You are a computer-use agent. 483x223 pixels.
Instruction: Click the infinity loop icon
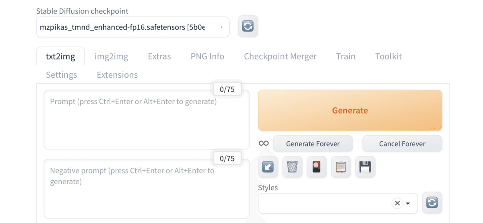(264, 143)
